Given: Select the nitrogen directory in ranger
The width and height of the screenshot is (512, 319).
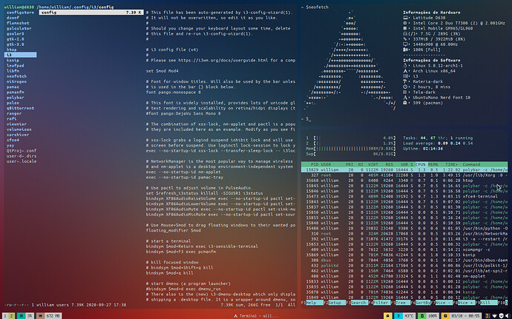Looking at the screenshot, I should tap(16, 81).
